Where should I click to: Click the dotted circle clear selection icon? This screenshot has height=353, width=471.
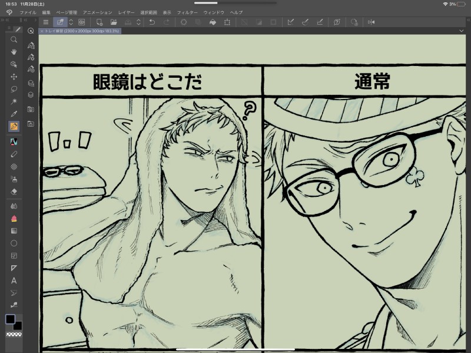[184, 22]
